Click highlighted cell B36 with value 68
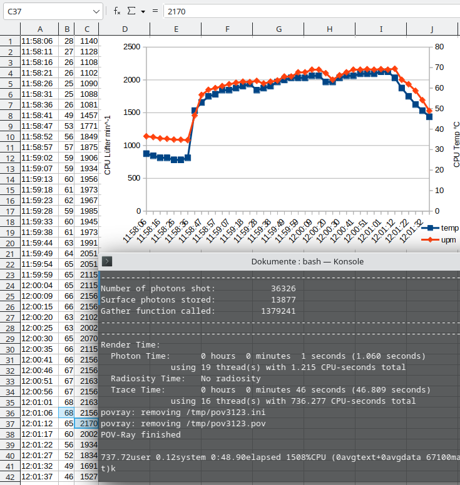Image resolution: width=460 pixels, height=485 pixels. [67, 413]
